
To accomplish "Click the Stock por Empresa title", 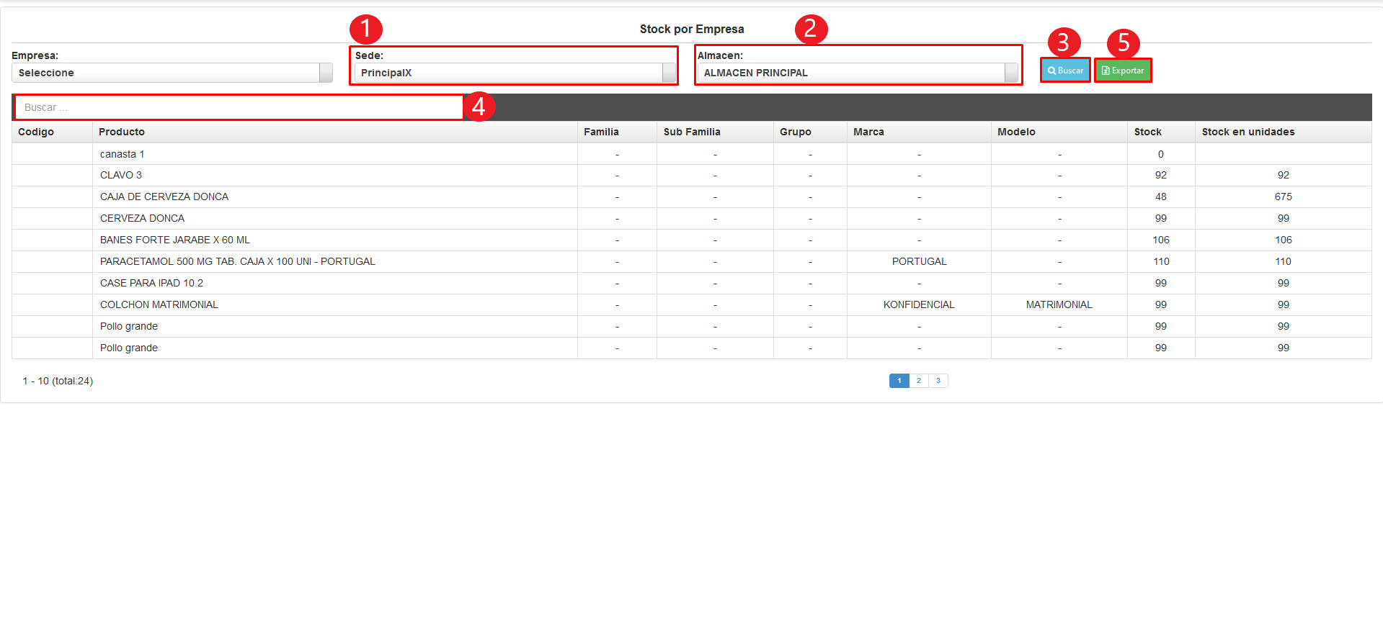I will [x=692, y=29].
